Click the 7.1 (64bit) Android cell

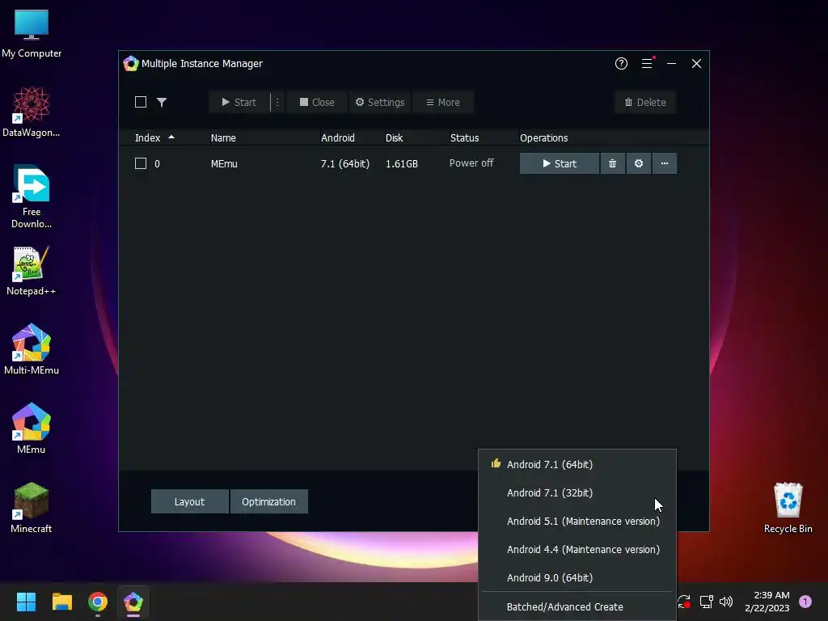coord(344,163)
